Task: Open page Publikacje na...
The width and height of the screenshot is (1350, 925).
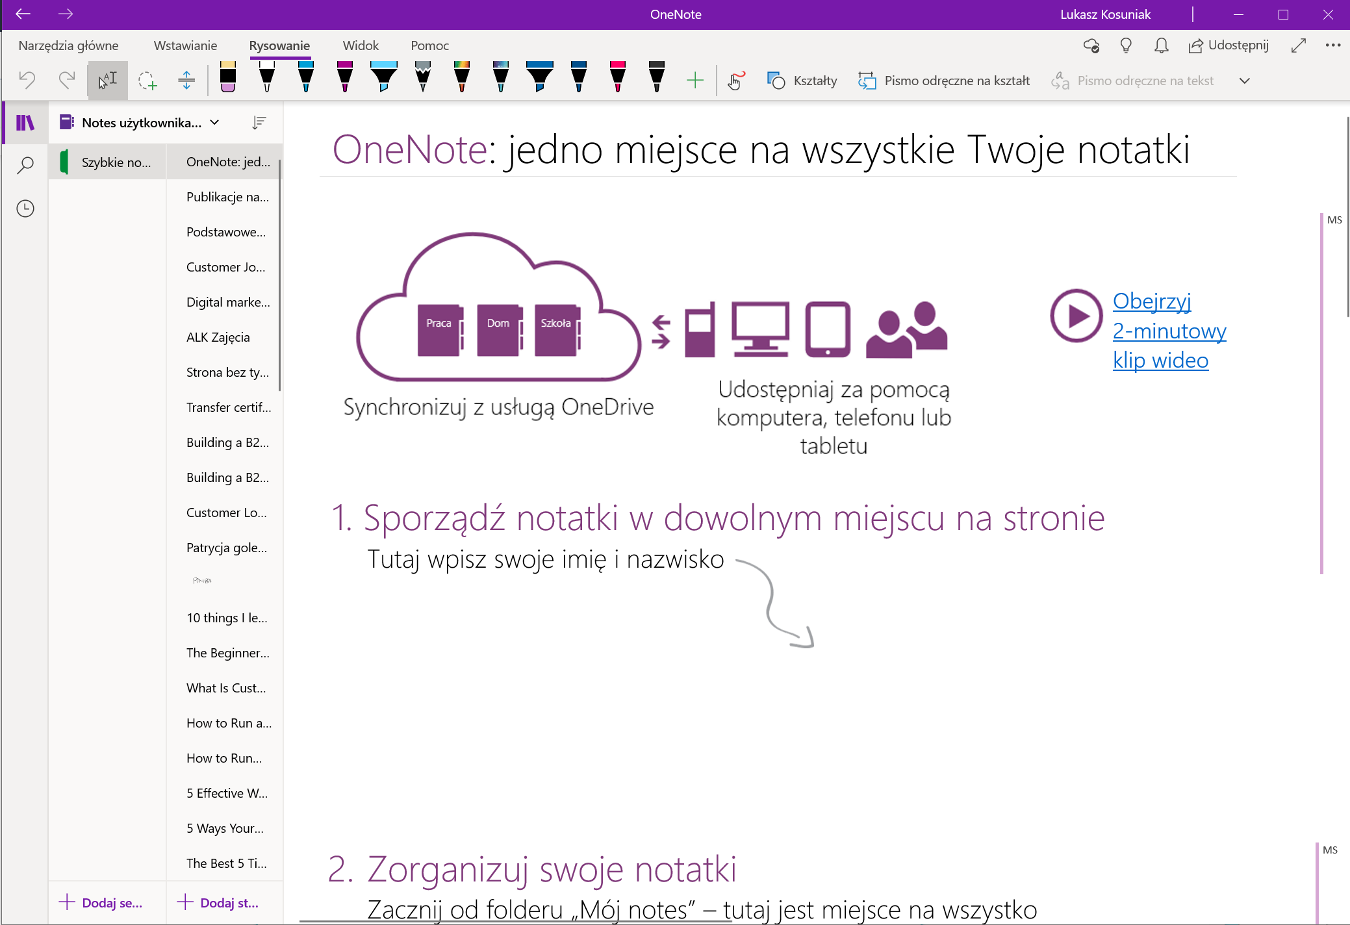Action: [225, 197]
